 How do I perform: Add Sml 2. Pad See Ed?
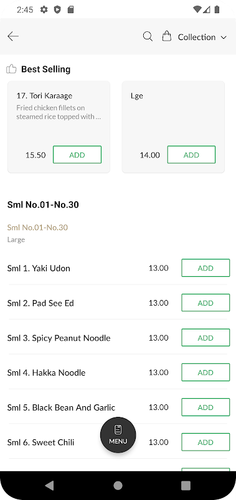[x=205, y=302]
